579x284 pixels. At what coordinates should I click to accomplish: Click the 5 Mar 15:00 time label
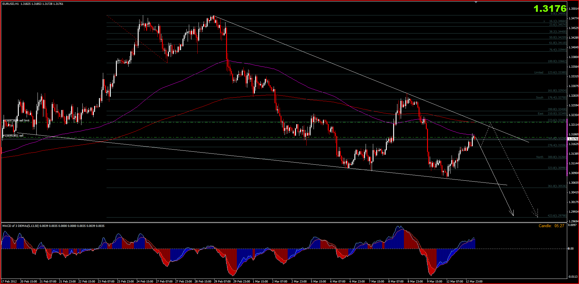[318, 282]
